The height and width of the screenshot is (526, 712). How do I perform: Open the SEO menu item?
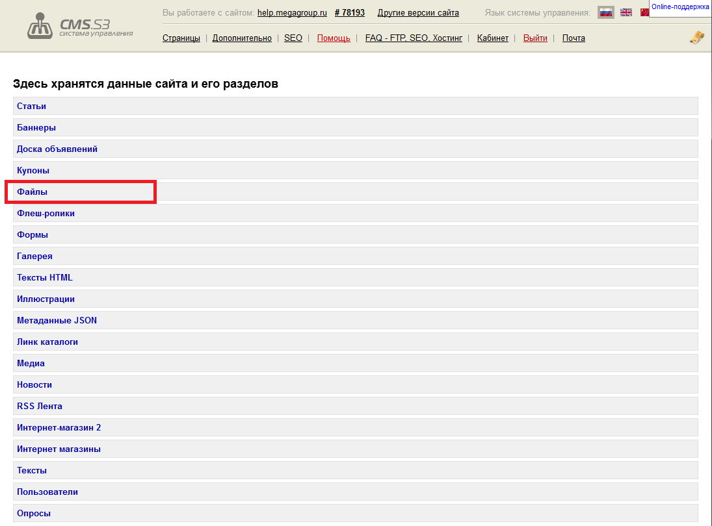click(x=293, y=38)
